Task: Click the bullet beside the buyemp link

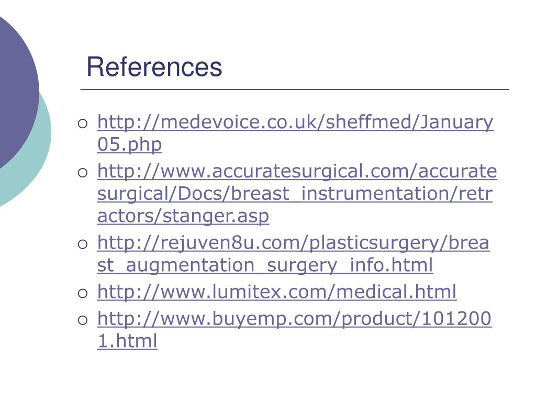Action: (83, 320)
